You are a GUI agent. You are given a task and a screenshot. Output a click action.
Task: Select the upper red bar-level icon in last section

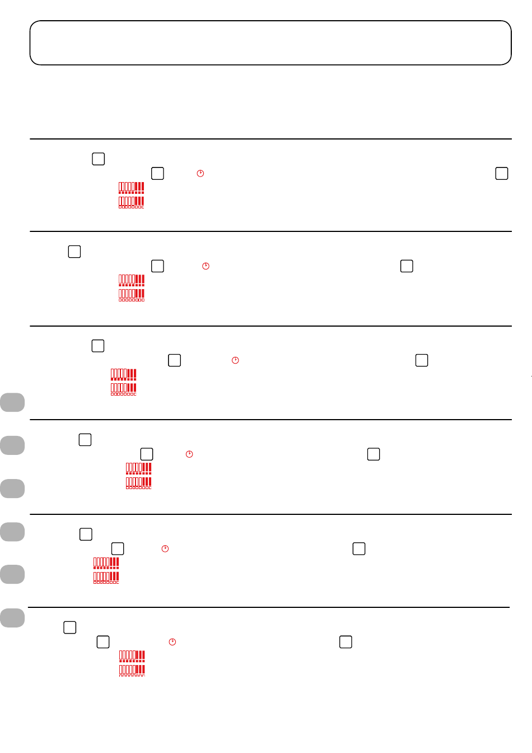132,657
